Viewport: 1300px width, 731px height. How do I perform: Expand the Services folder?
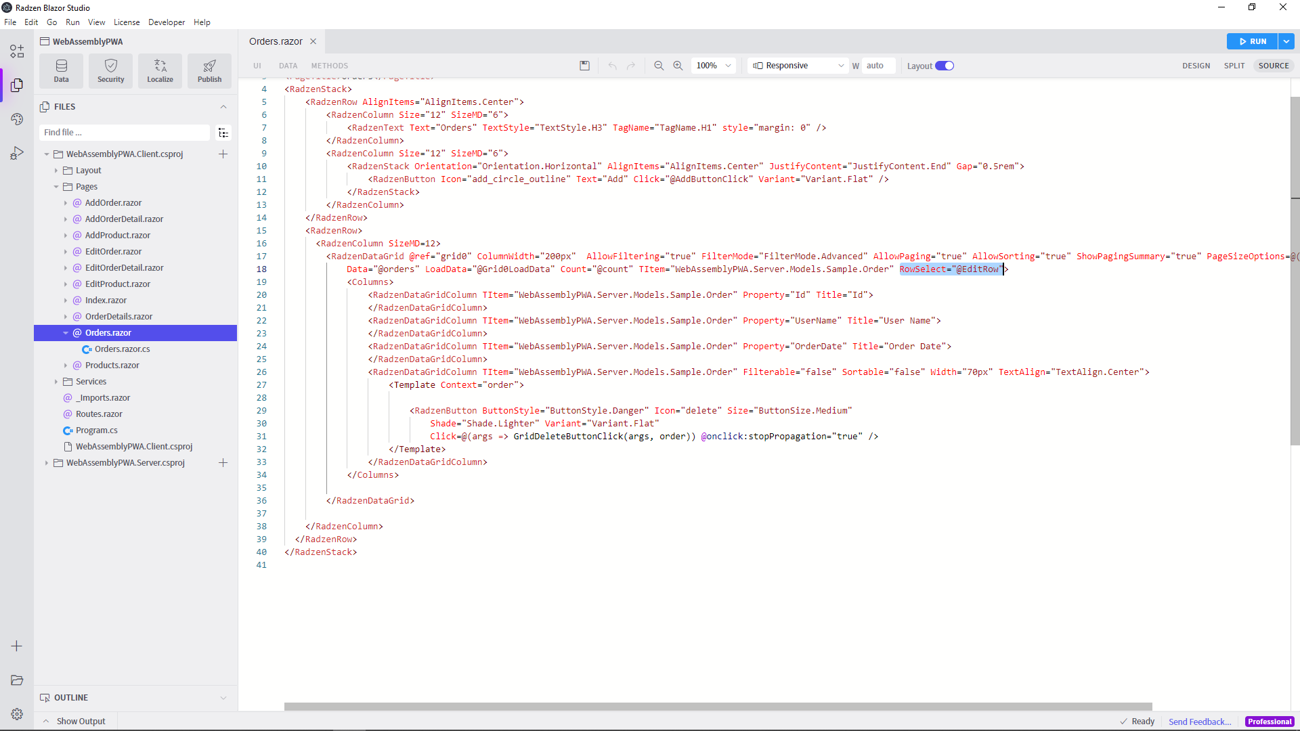coord(56,382)
